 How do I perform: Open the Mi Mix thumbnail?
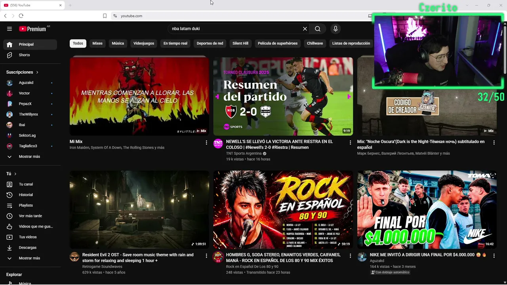tap(139, 96)
